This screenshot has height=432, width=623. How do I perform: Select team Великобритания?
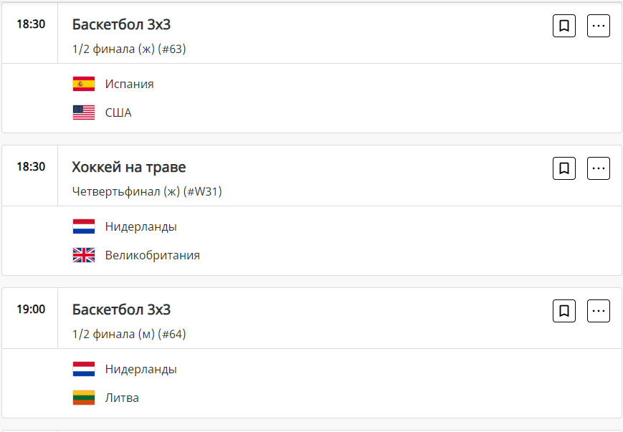point(152,255)
